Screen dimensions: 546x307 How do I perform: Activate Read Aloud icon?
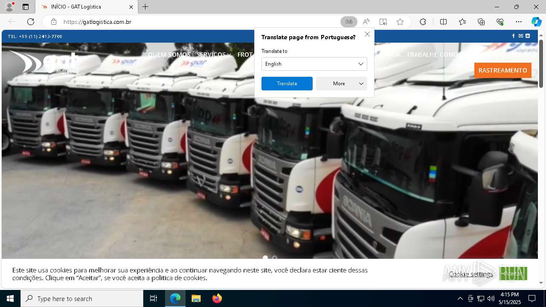click(366, 22)
